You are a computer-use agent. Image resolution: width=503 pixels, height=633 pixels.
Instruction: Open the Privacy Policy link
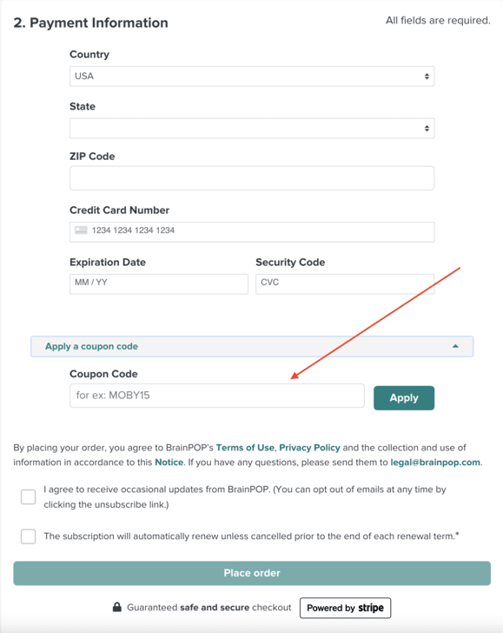[x=309, y=448]
